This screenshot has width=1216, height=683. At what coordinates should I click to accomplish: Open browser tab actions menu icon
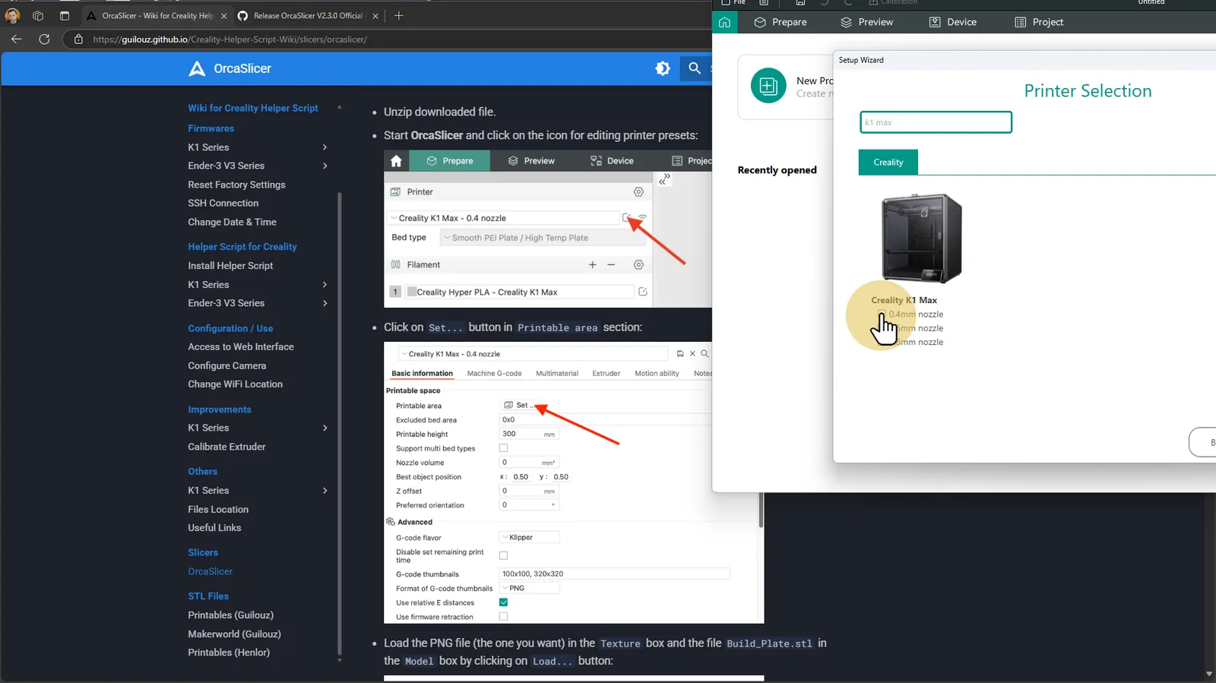65,15
